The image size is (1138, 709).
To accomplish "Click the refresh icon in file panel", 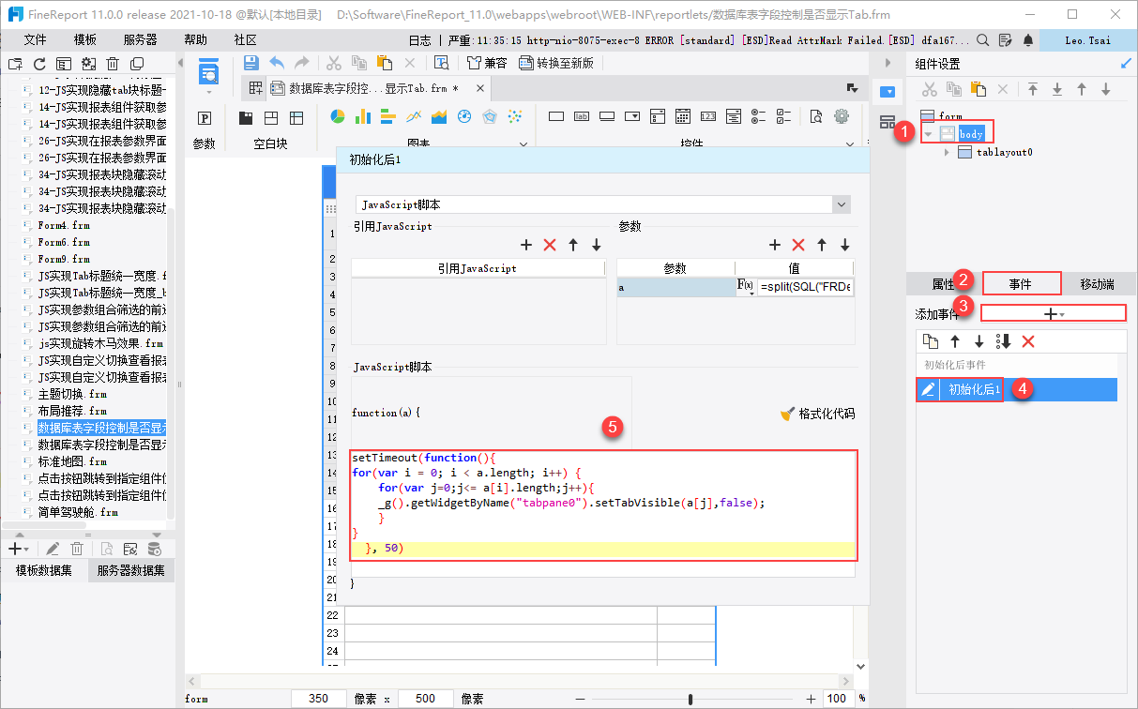I will [x=39, y=64].
